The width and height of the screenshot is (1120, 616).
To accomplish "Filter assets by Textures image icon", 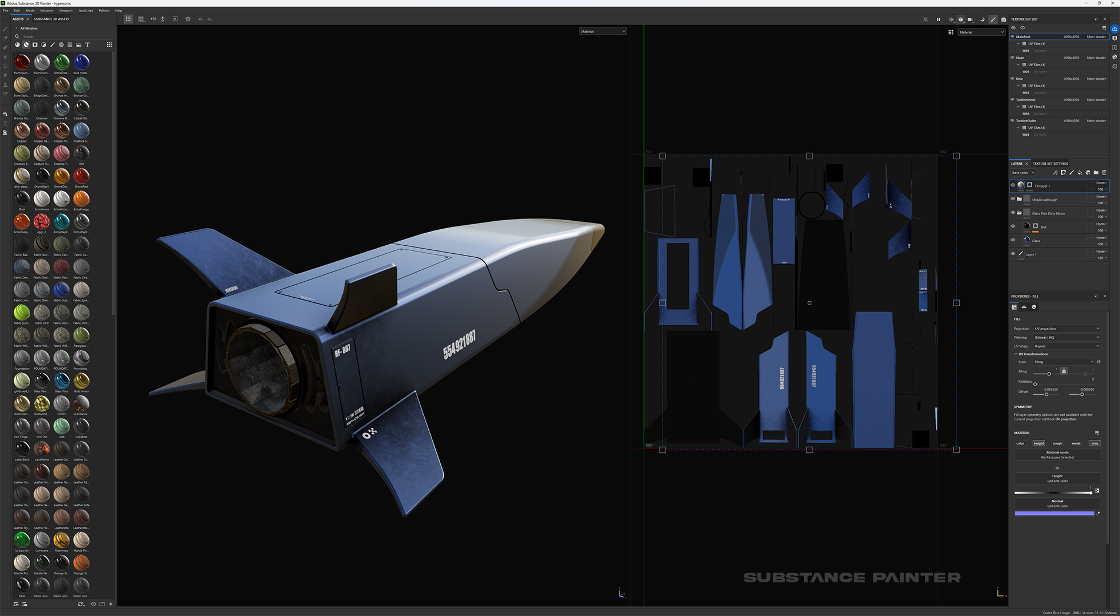I will [79, 44].
